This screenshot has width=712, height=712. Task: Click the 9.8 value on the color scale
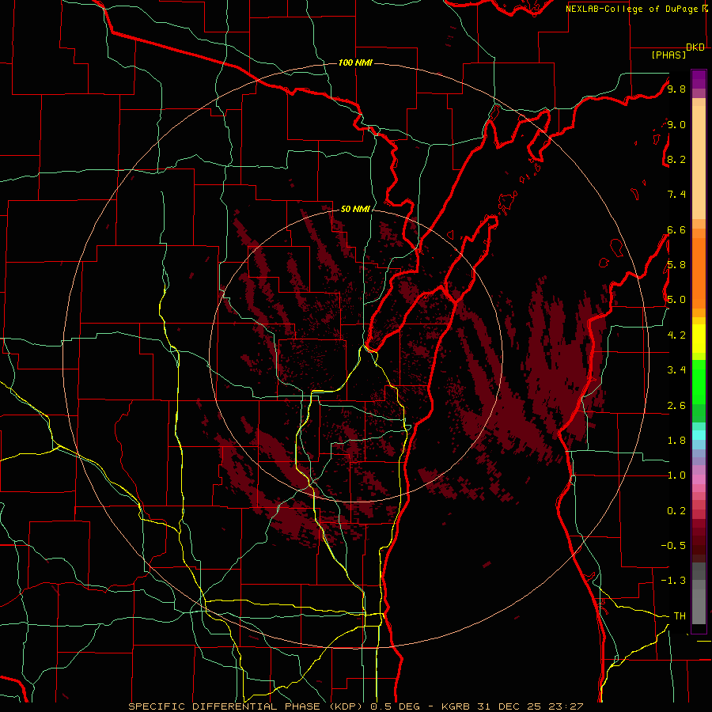[x=676, y=89]
